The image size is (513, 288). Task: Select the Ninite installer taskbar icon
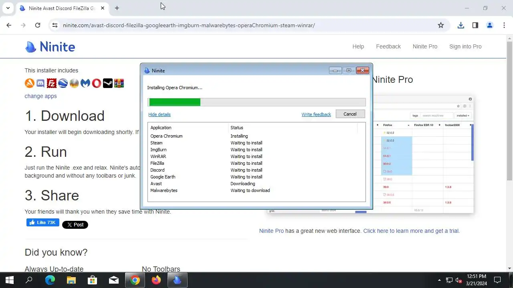[178, 280]
